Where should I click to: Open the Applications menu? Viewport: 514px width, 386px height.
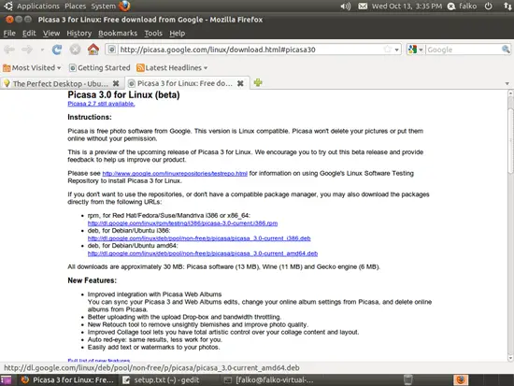(x=38, y=6)
